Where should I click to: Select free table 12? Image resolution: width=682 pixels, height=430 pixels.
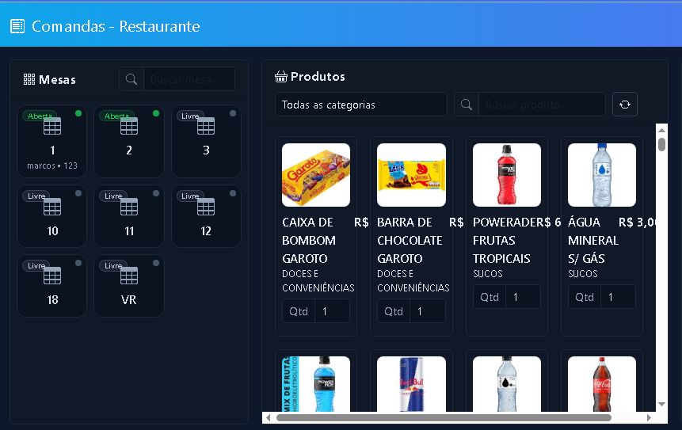pyautogui.click(x=206, y=216)
